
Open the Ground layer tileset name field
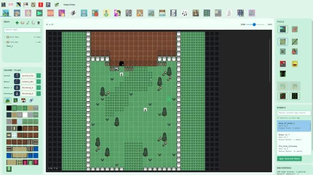coord(28,76)
